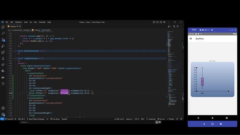Screen dimensions: 240x135
Task: Split the editor right
Action: [x=177, y=26]
